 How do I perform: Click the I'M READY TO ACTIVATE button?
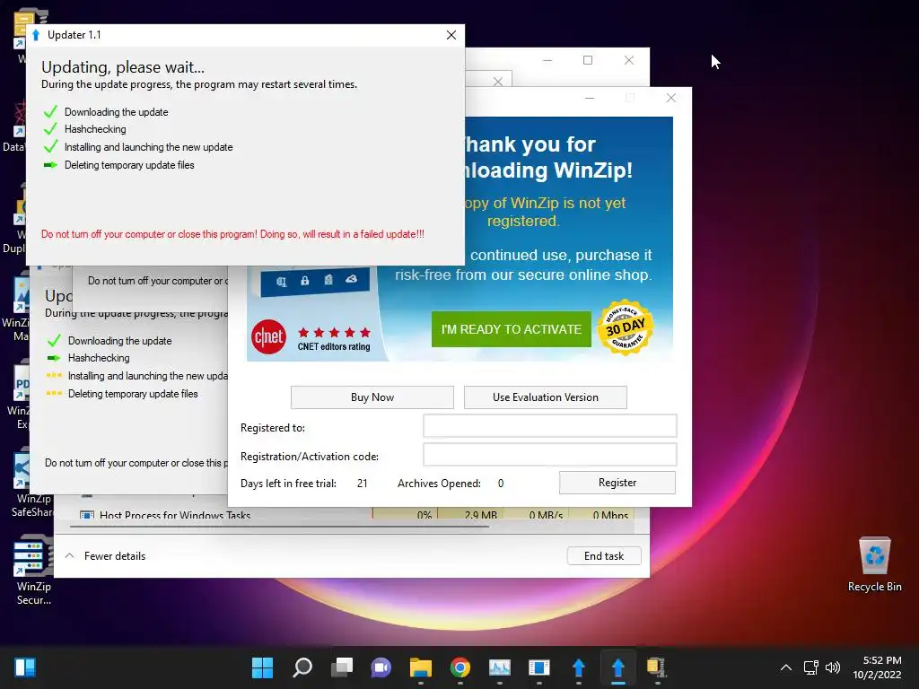pyautogui.click(x=511, y=329)
